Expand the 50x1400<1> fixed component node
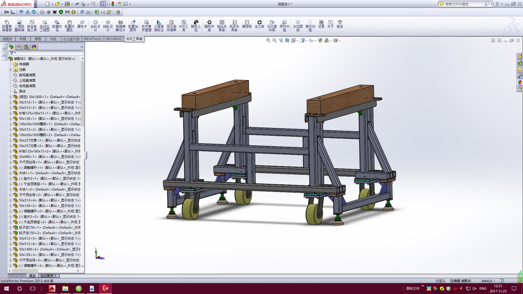The image size is (523, 294). click(11, 97)
